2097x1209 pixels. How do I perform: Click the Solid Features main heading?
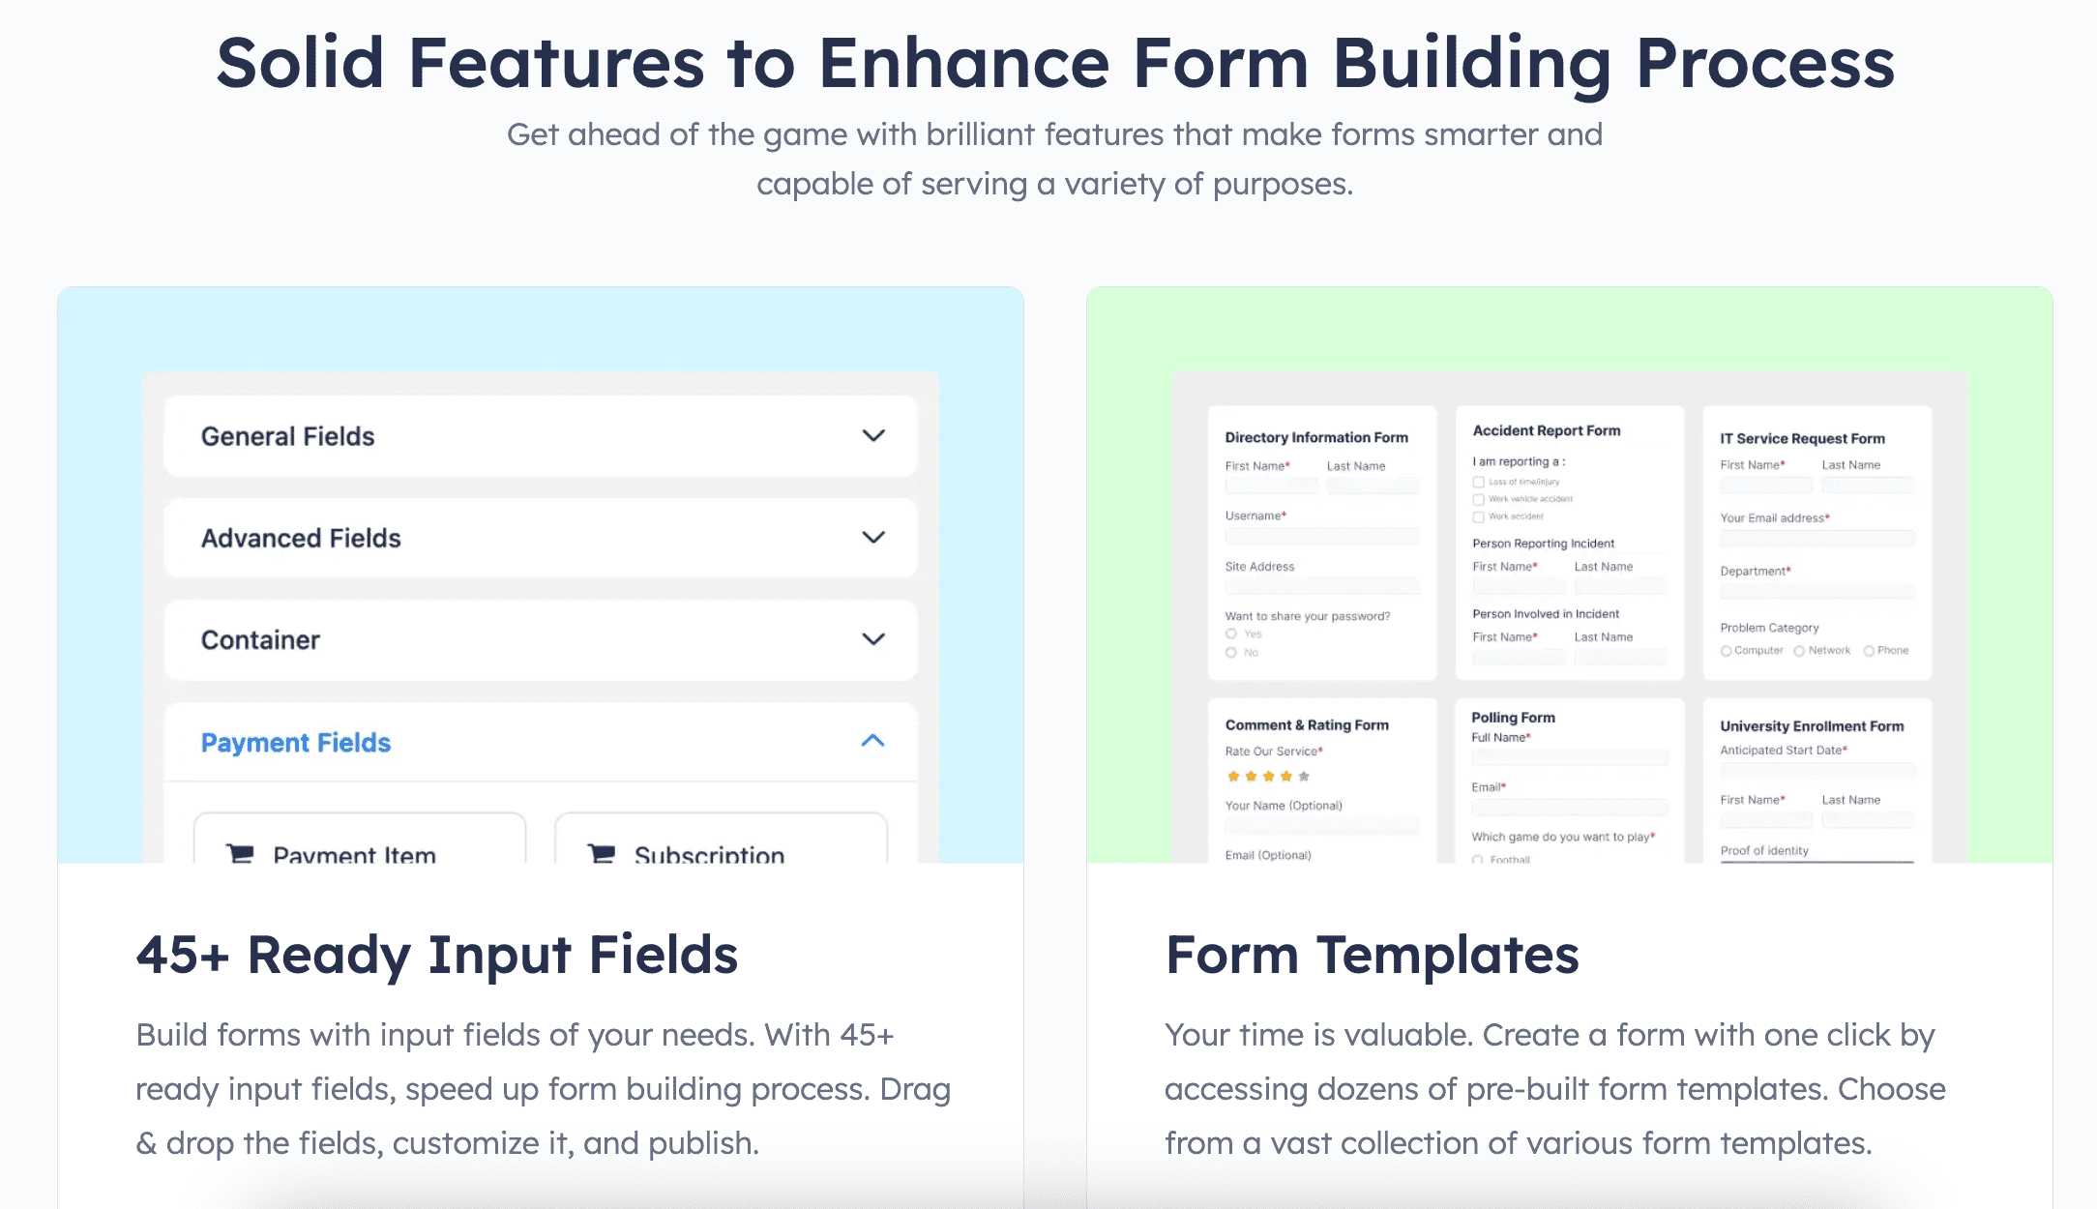pyautogui.click(x=1055, y=64)
